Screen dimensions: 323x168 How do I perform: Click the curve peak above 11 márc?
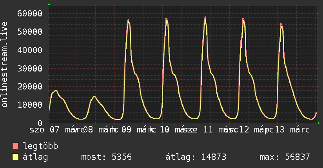point(205,18)
